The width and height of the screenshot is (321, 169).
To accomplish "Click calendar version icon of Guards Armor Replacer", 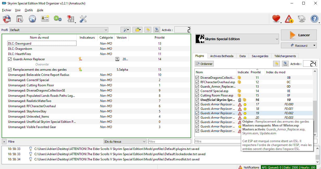I will coord(117,59).
